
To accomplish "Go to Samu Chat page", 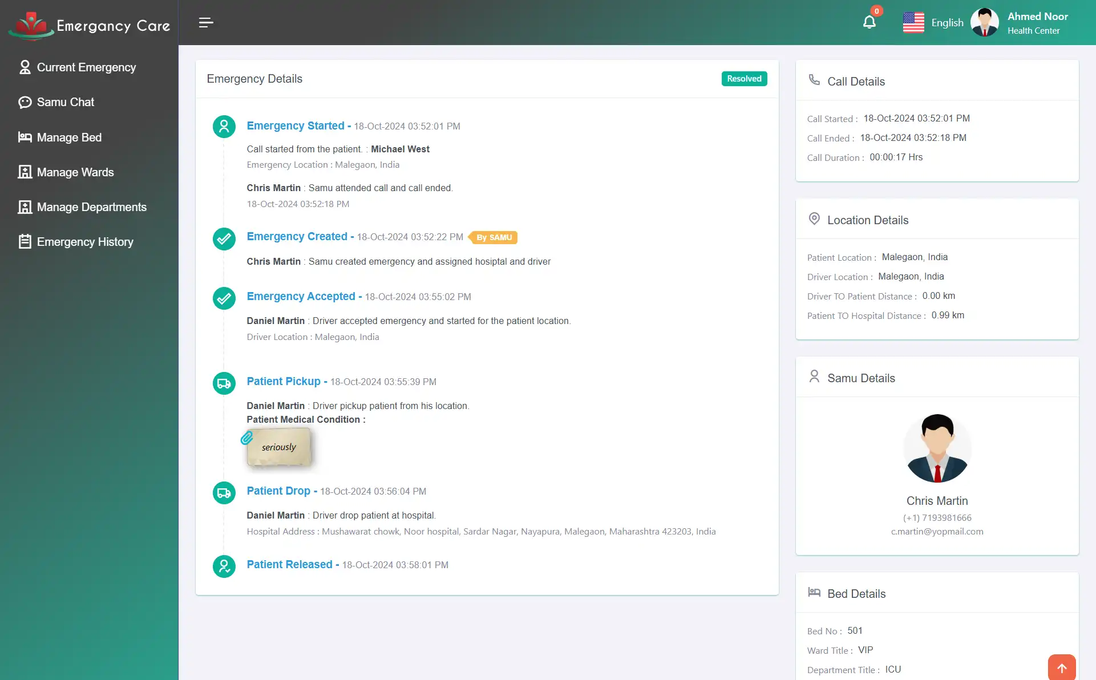I will 66,102.
